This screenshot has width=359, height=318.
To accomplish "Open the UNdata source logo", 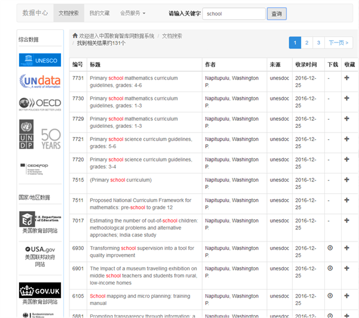I will point(39,81).
